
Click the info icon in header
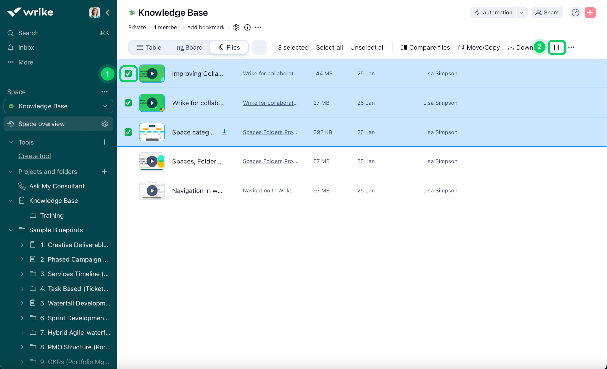[x=247, y=27]
